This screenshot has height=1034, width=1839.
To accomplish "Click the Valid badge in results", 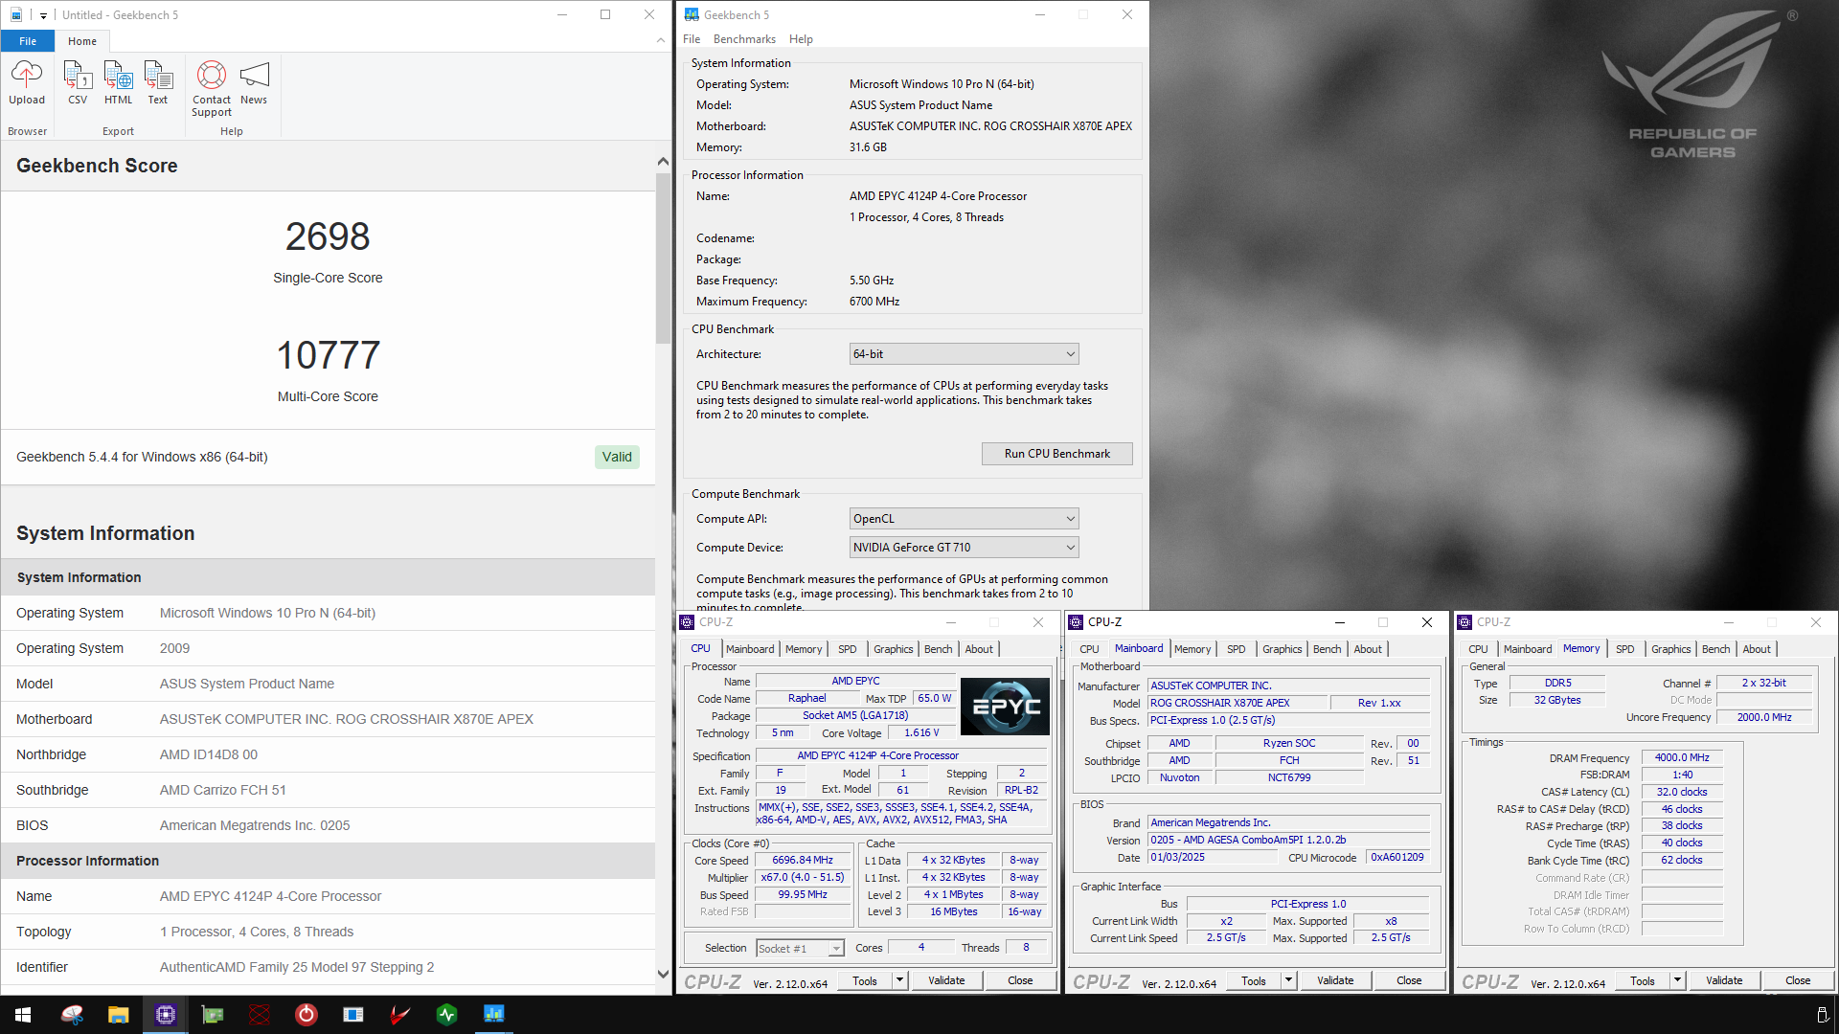I will click(x=617, y=457).
